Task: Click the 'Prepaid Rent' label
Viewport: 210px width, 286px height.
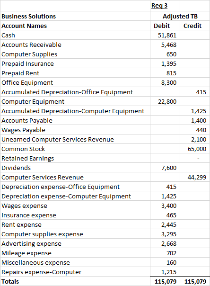Action: click(20, 73)
